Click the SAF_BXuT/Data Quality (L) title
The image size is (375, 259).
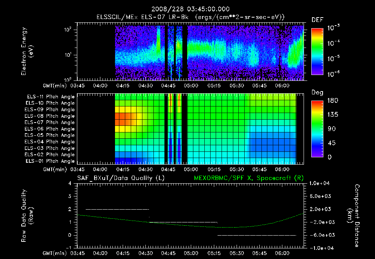point(121,178)
